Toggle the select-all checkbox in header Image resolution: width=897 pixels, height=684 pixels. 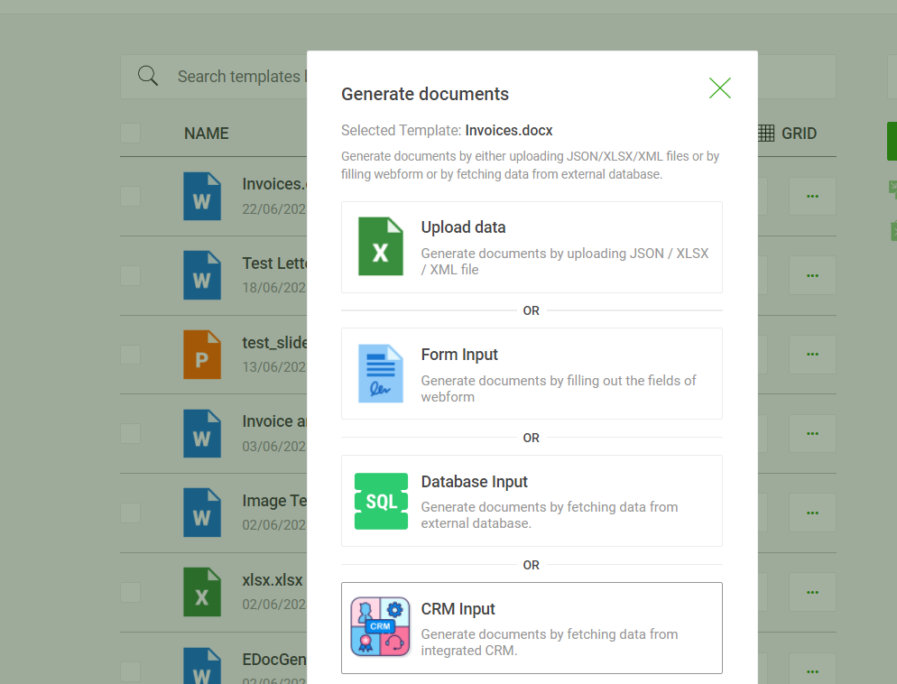pos(130,133)
